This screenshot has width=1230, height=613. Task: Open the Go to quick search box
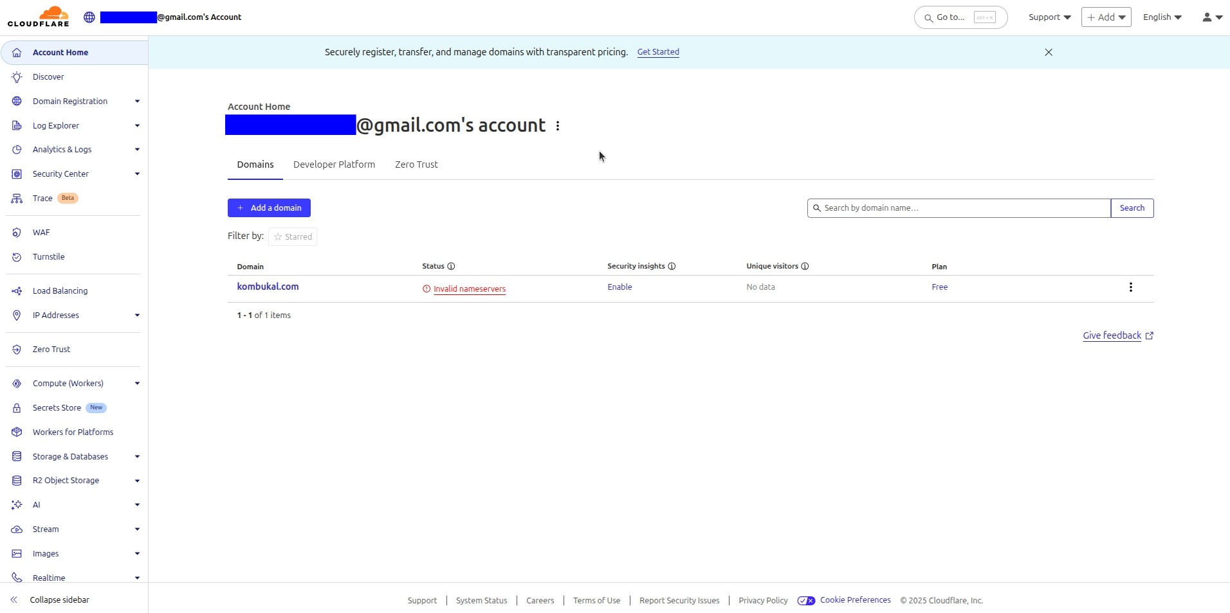960,17
